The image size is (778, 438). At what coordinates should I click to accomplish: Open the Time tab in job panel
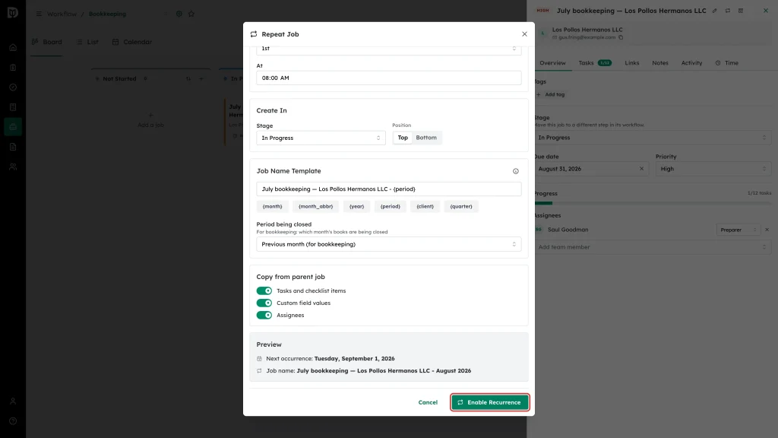pyautogui.click(x=726, y=63)
